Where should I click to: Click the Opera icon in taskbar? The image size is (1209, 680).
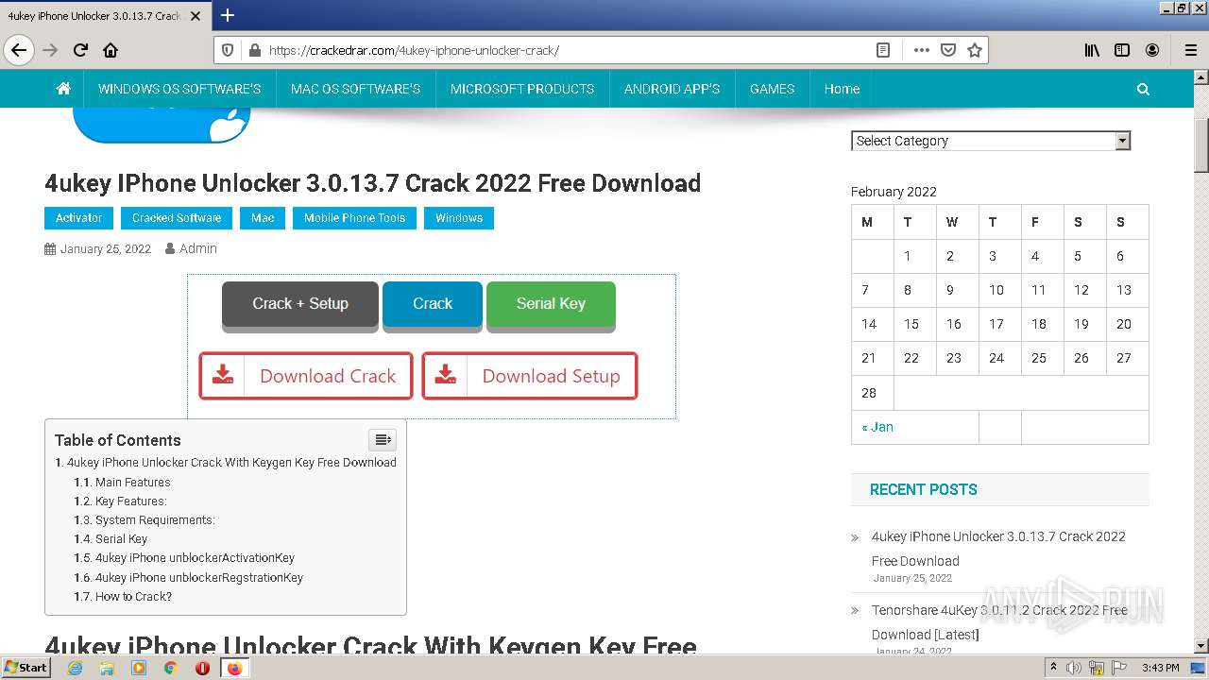pyautogui.click(x=202, y=668)
